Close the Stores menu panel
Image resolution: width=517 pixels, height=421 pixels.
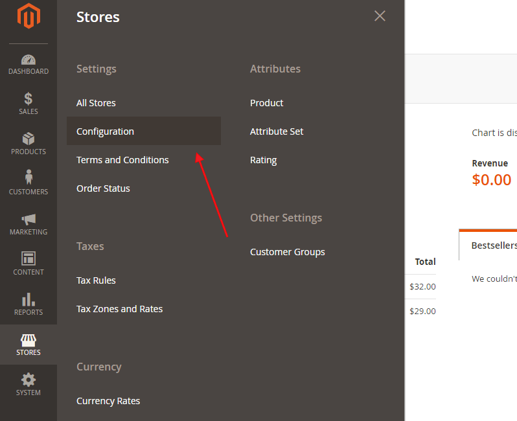point(380,16)
